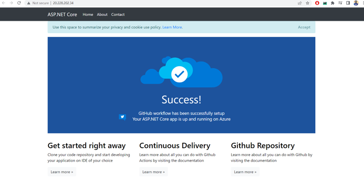Image resolution: width=364 pixels, height=184 pixels.
Task: Click the Not secure warning icon
Action: [29, 3]
